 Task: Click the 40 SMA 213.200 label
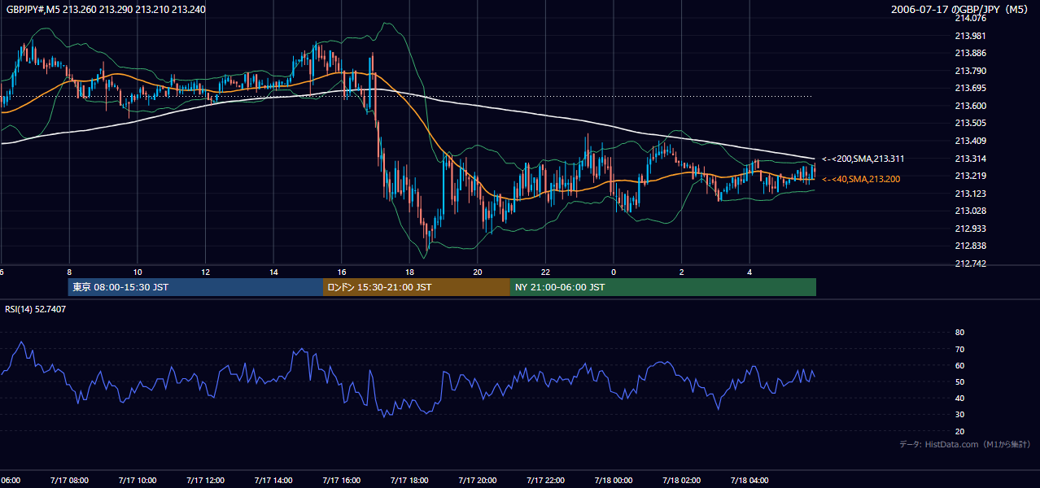click(x=861, y=179)
